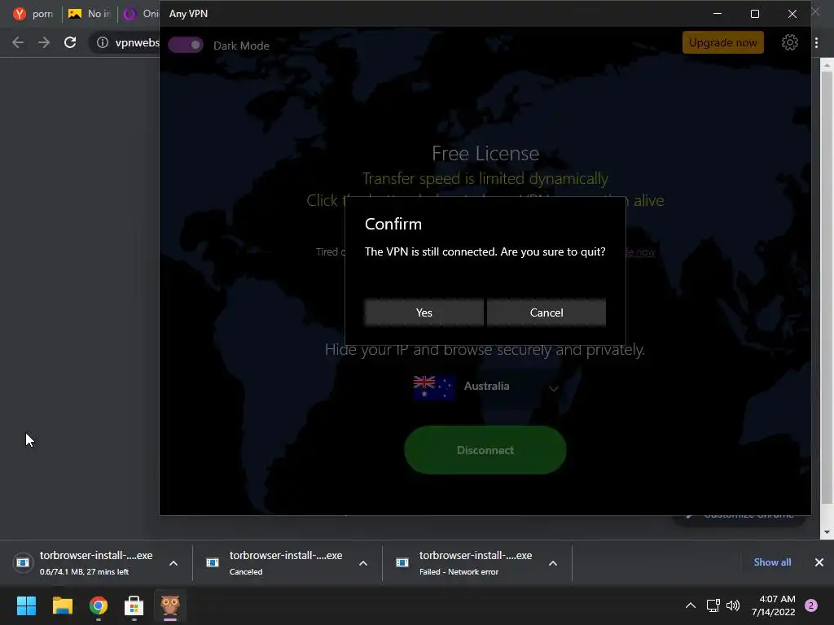Click the Upgrade now button
Viewport: 834px width, 625px height.
pos(723,42)
